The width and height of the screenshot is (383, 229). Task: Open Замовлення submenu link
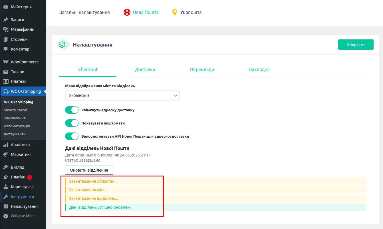point(15,118)
